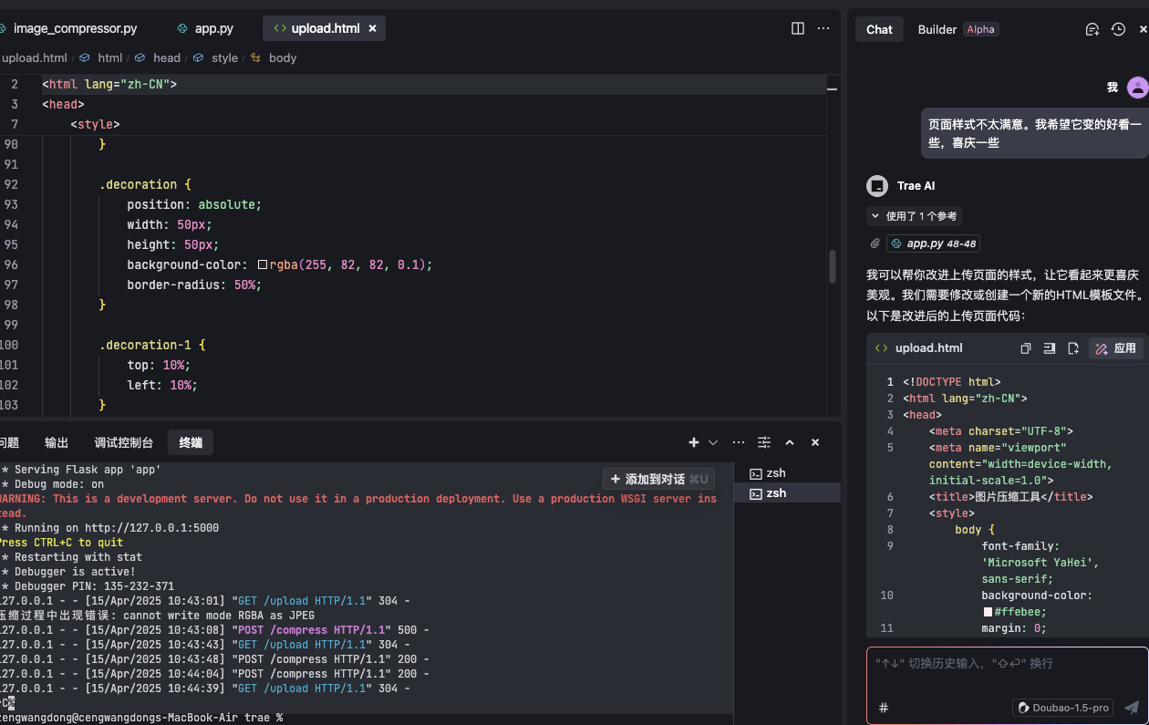Image resolution: width=1149 pixels, height=725 pixels.
Task: Click the editor vertical scrollbar thumb
Action: (832, 266)
